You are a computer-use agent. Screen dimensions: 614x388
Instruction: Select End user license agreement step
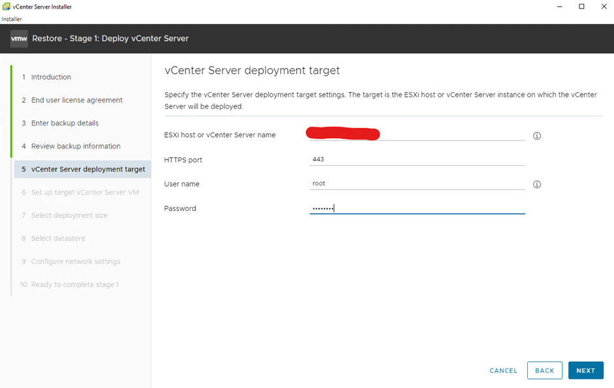76,100
